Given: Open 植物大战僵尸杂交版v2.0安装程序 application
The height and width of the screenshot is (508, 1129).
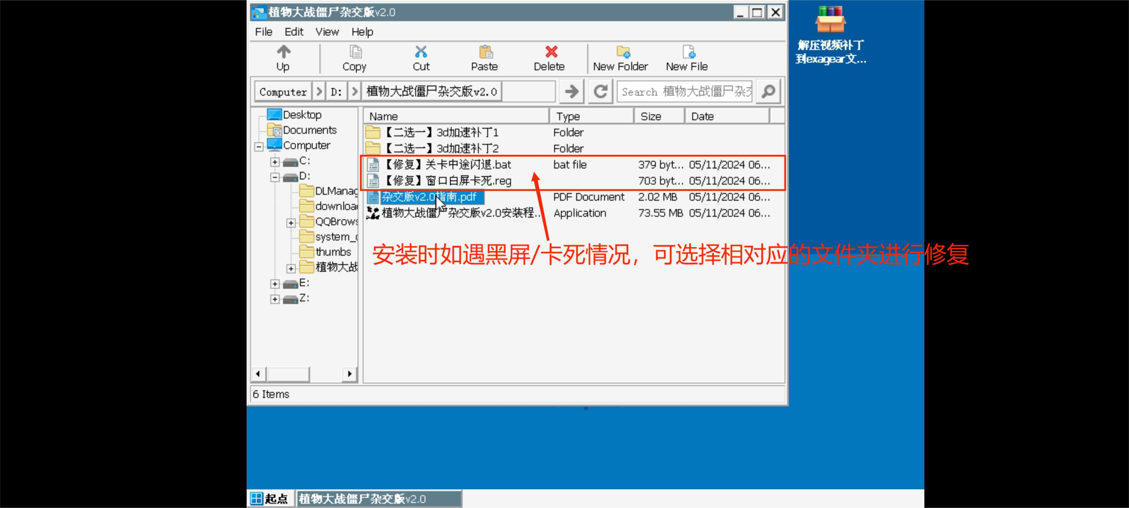Looking at the screenshot, I should click(457, 213).
